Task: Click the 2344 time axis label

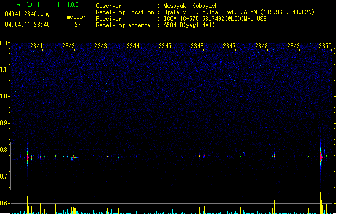Action: tap(133, 46)
